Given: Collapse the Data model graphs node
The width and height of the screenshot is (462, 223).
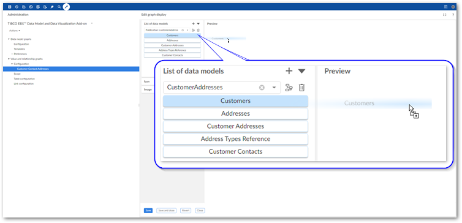Looking at the screenshot, I should (9, 39).
